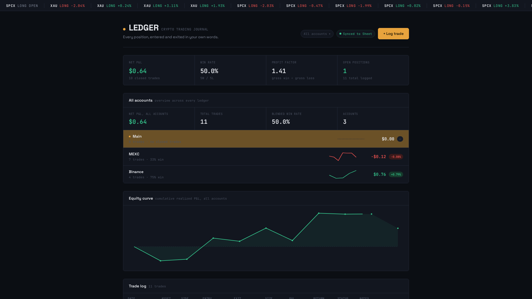Screen dimensions: 532x299
Task: Click the LEDGER logo title
Action: coord(144,28)
